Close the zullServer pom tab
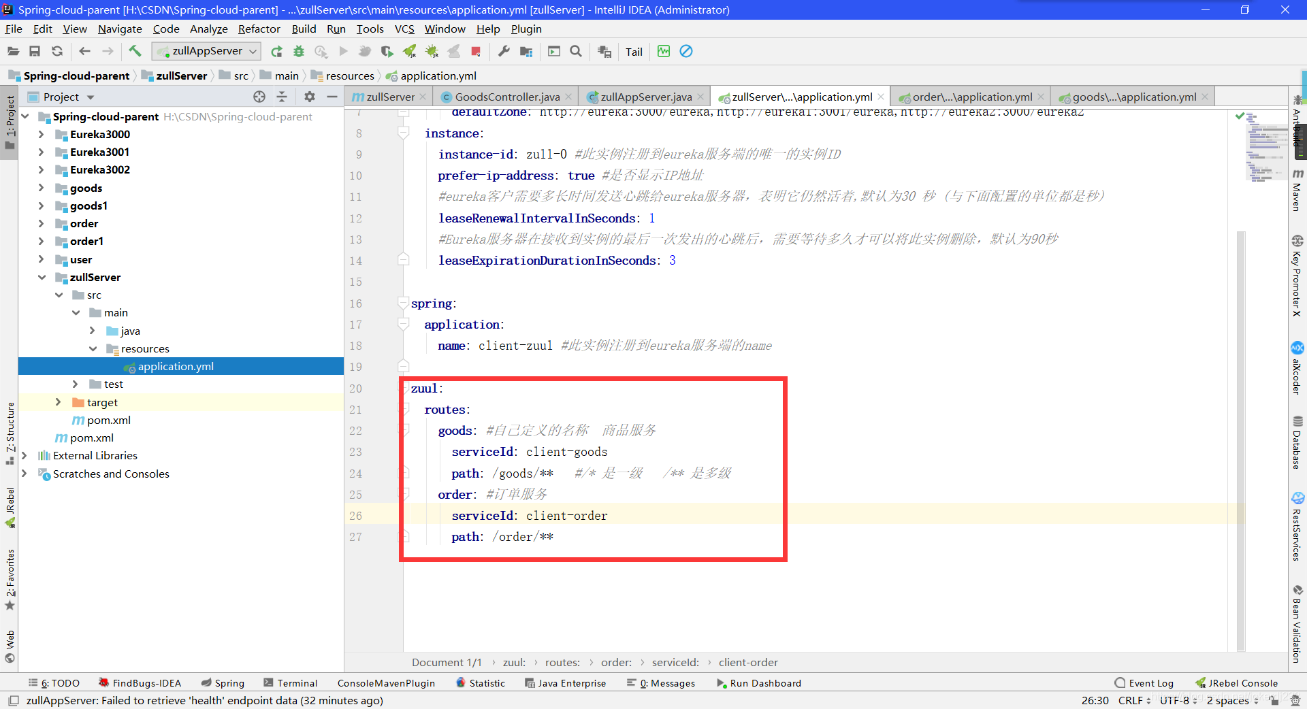Image resolution: width=1307 pixels, height=709 pixels. coord(423,97)
